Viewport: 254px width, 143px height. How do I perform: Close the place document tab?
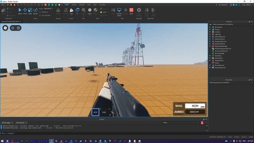pyautogui.click(x=20, y=21)
